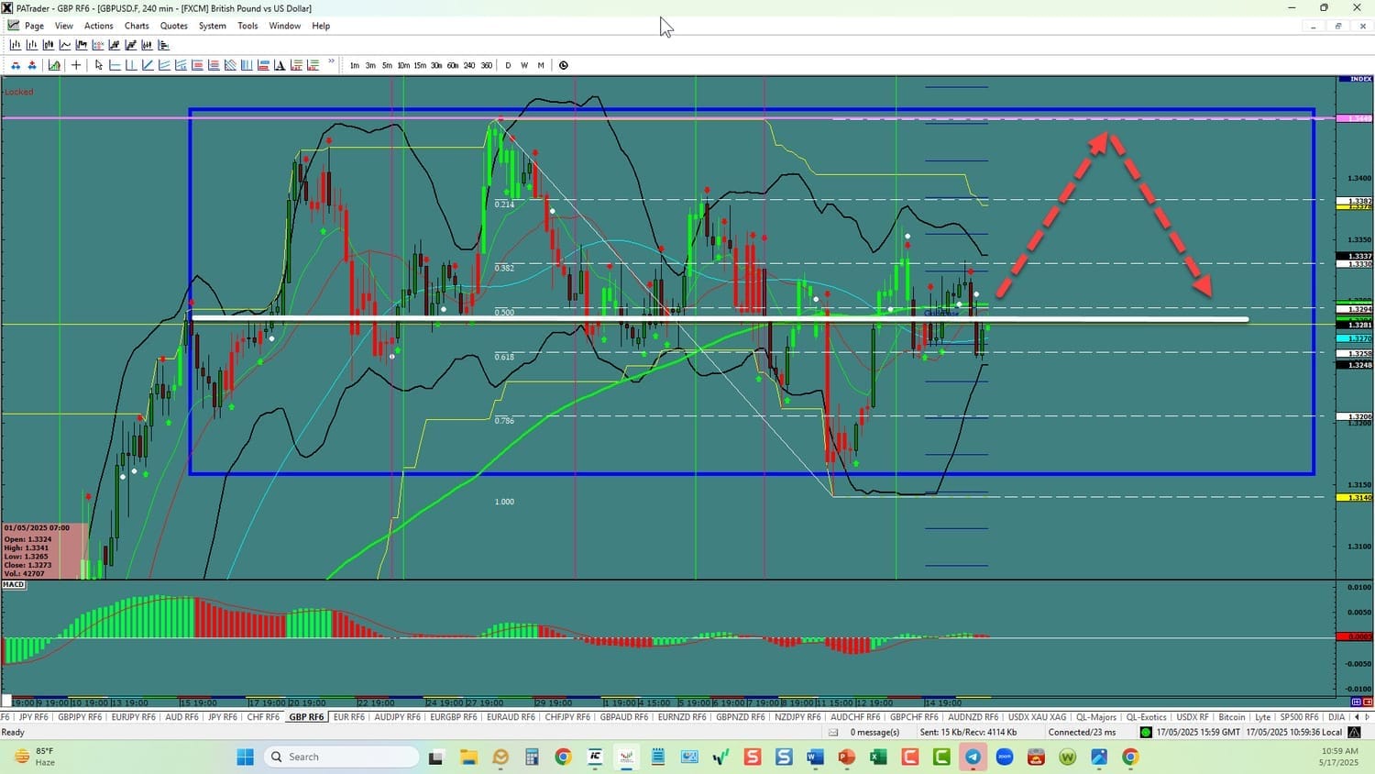
Task: Switch to the EUR RF6 chart tab
Action: click(x=348, y=717)
